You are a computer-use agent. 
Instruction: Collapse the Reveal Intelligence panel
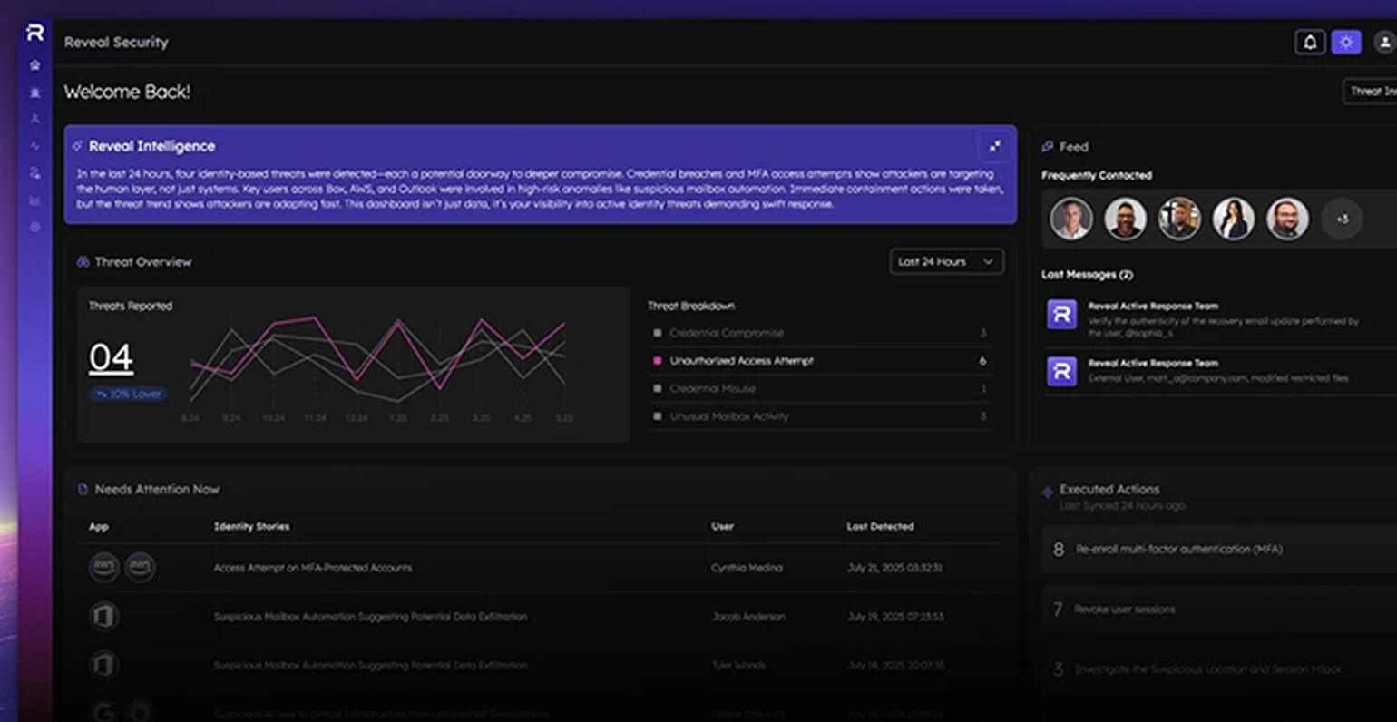[x=995, y=146]
